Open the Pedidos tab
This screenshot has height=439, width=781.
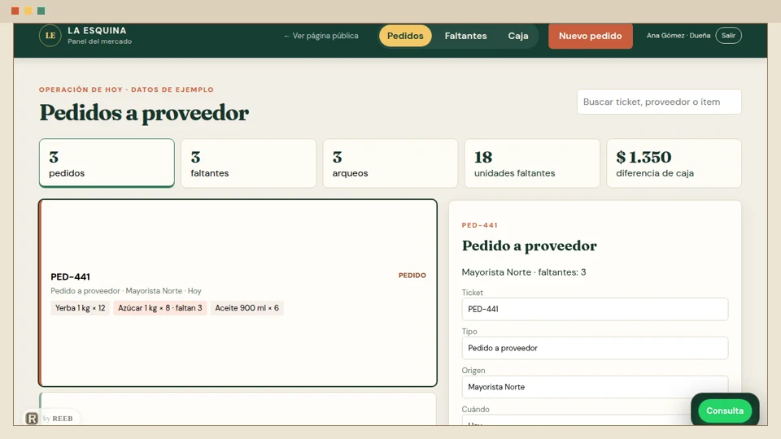[x=405, y=36]
